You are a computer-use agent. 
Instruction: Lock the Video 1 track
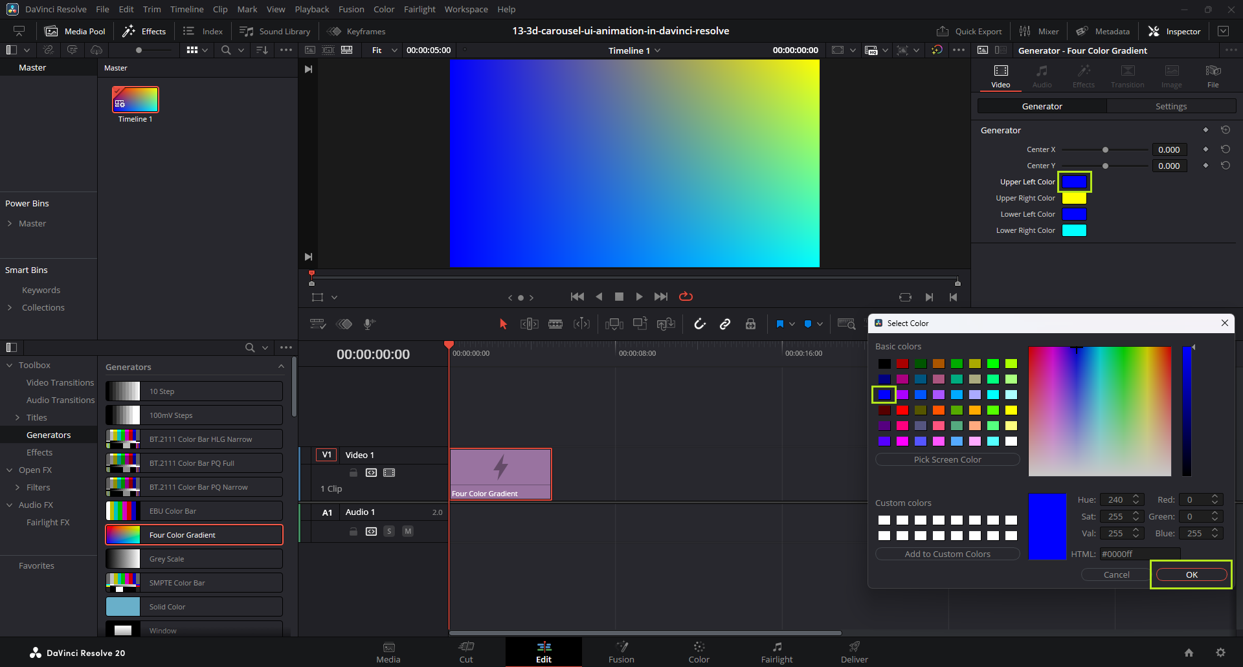coord(353,473)
